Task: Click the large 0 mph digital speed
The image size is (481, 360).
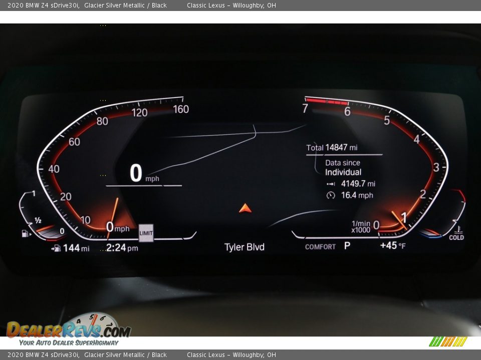Action: tap(144, 173)
